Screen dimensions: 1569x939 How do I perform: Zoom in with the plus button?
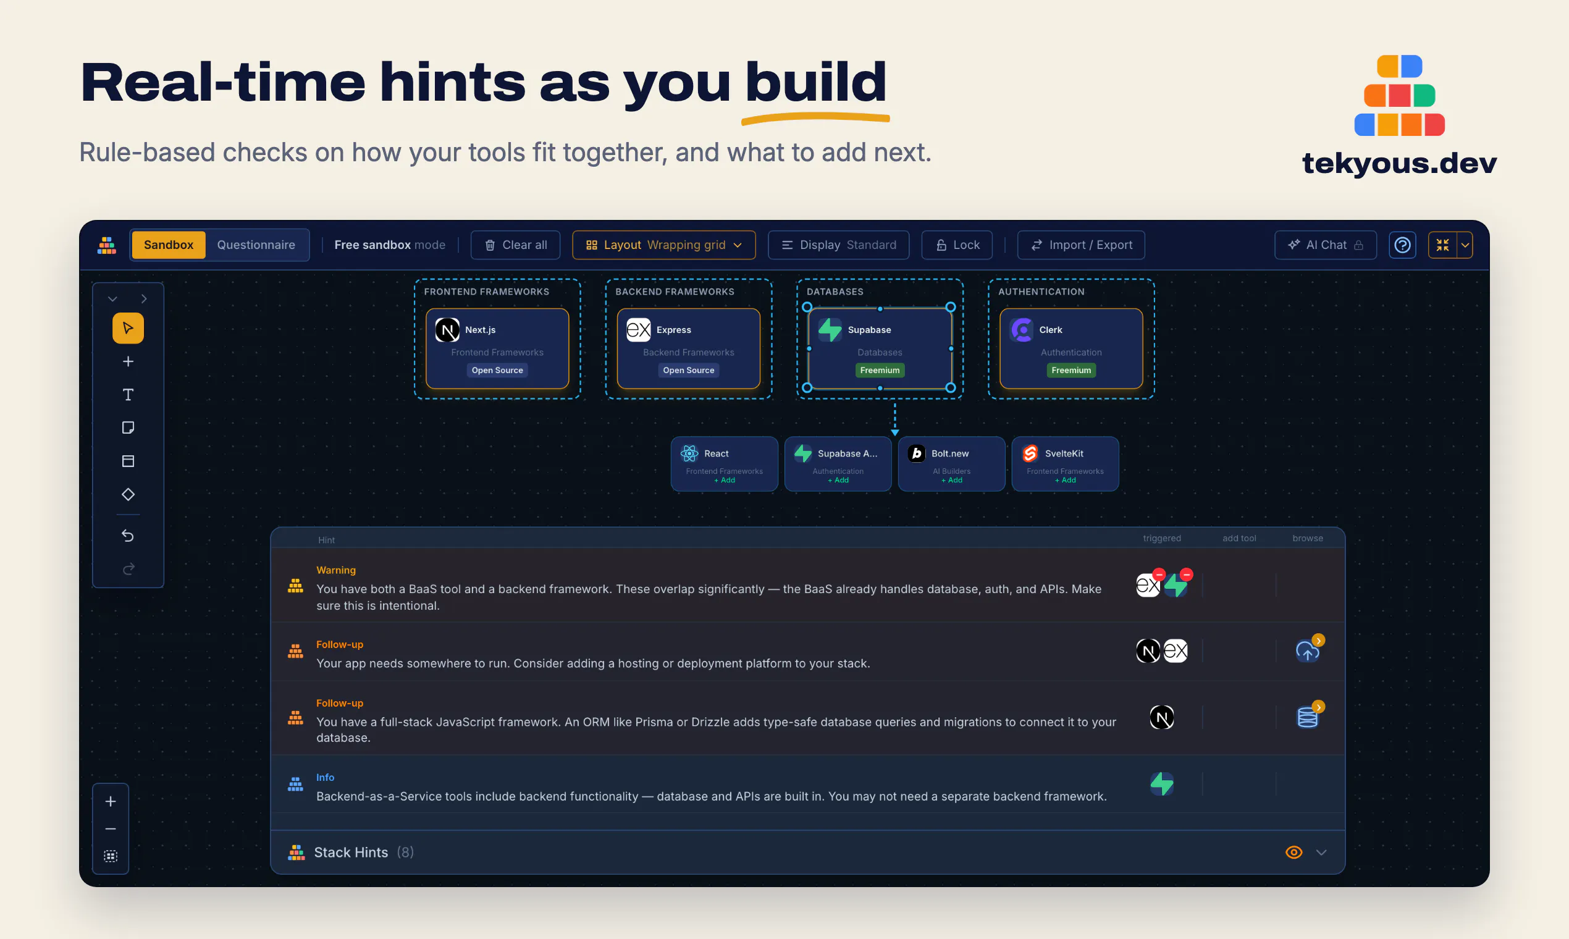pos(111,801)
